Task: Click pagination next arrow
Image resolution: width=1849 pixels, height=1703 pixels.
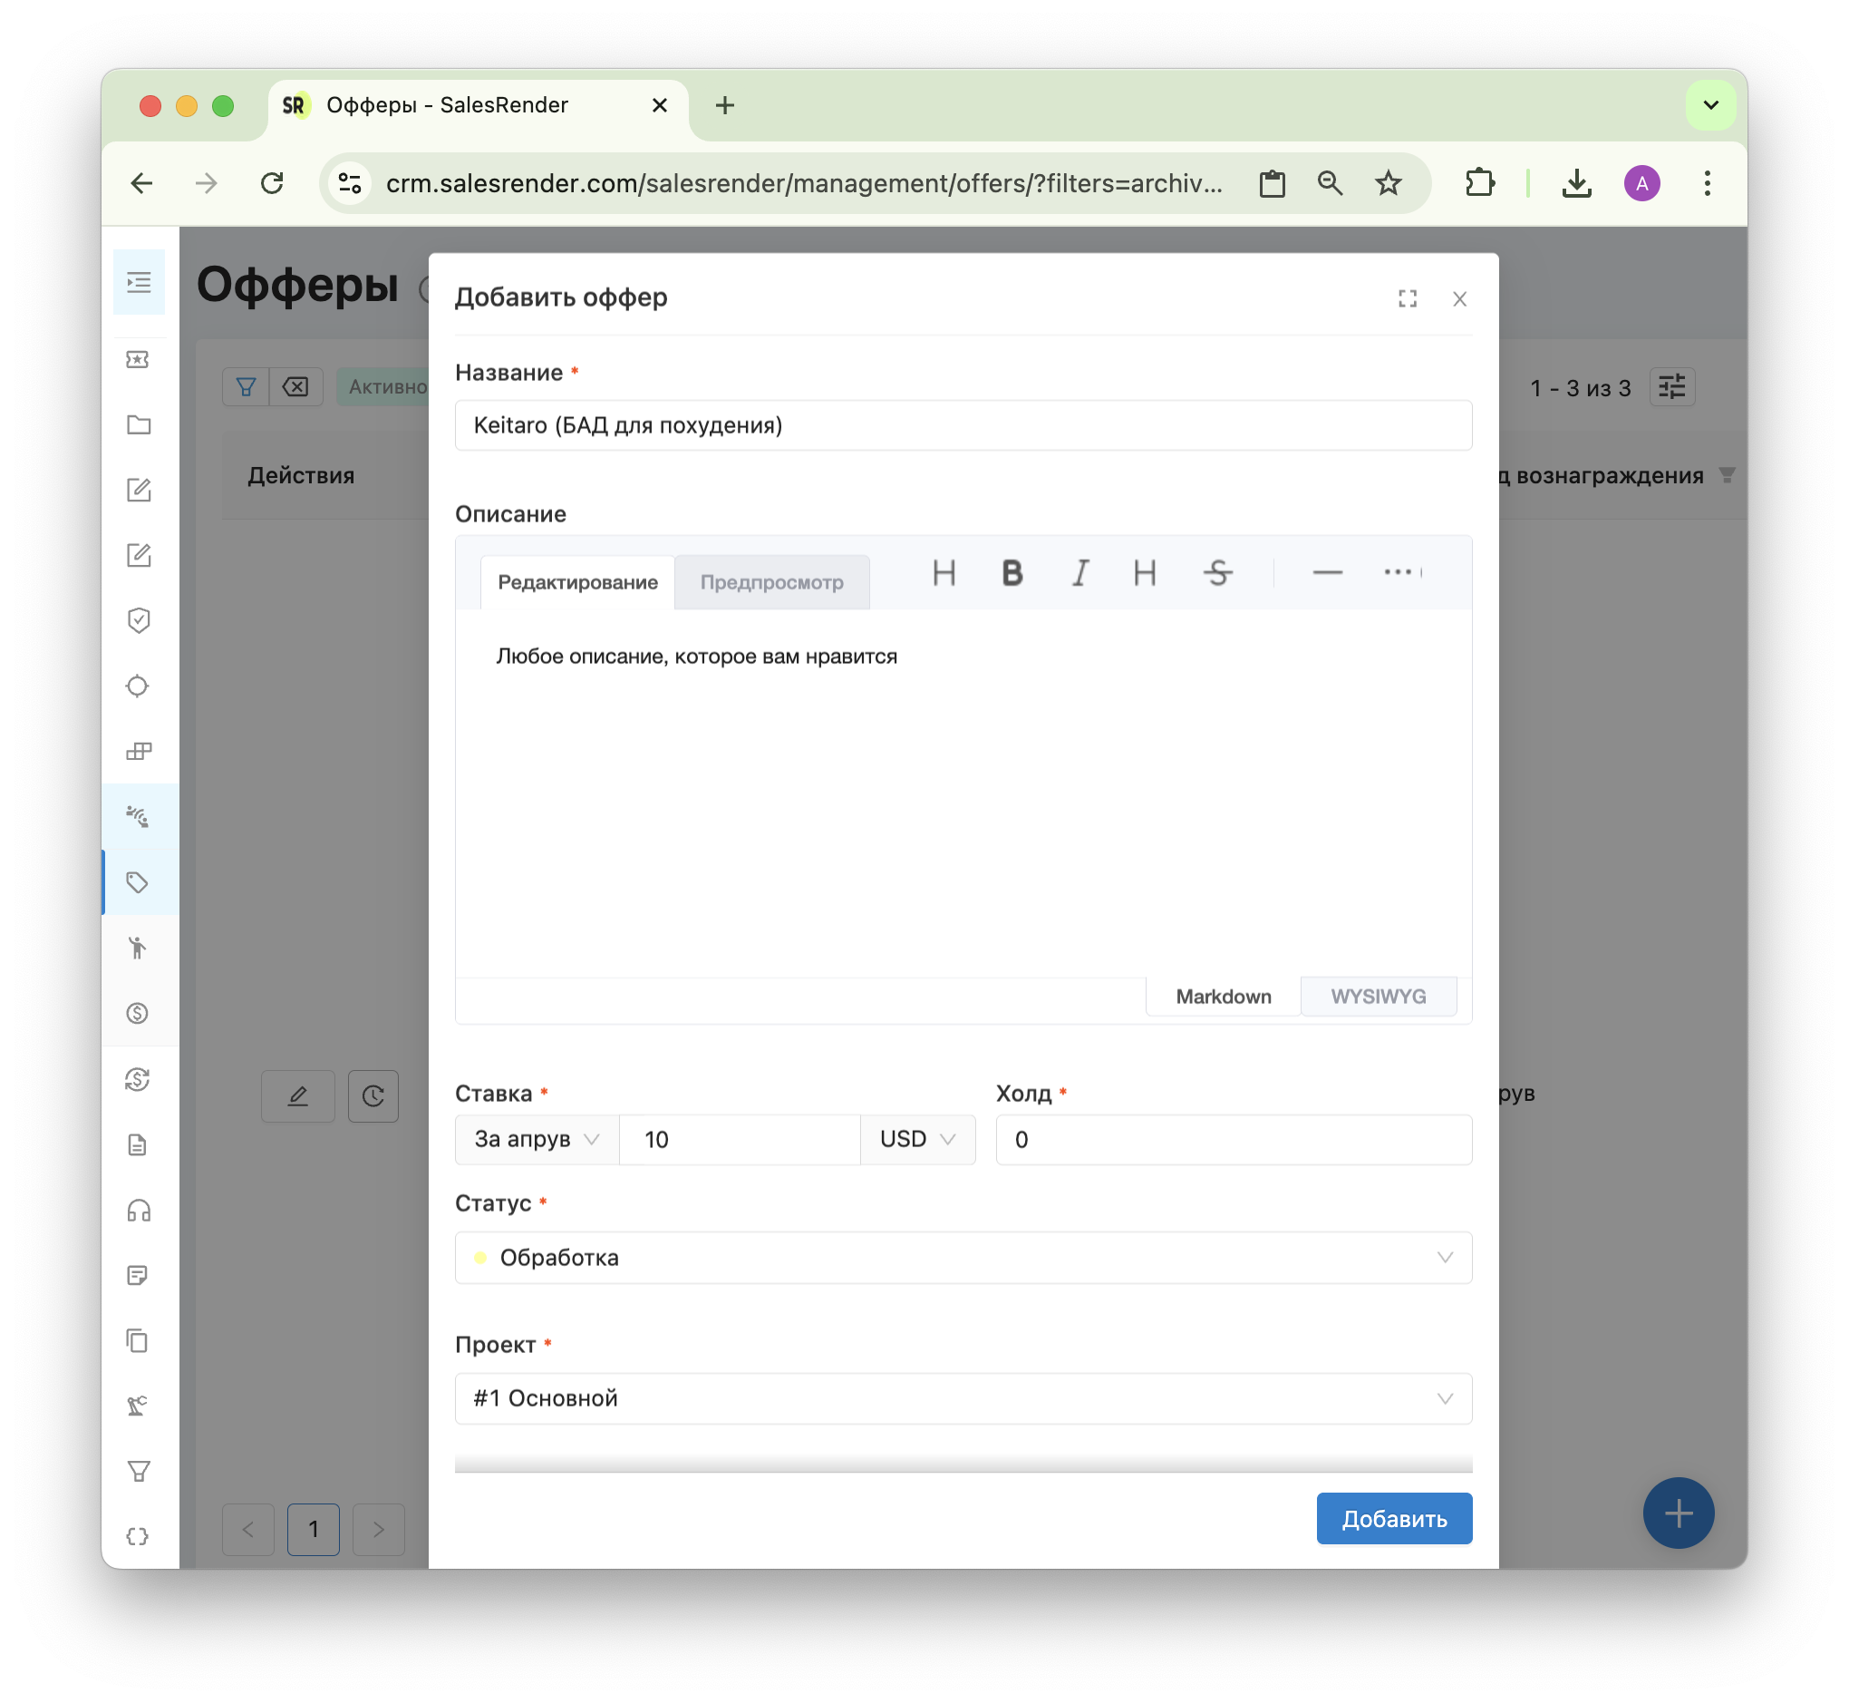Action: click(x=379, y=1531)
